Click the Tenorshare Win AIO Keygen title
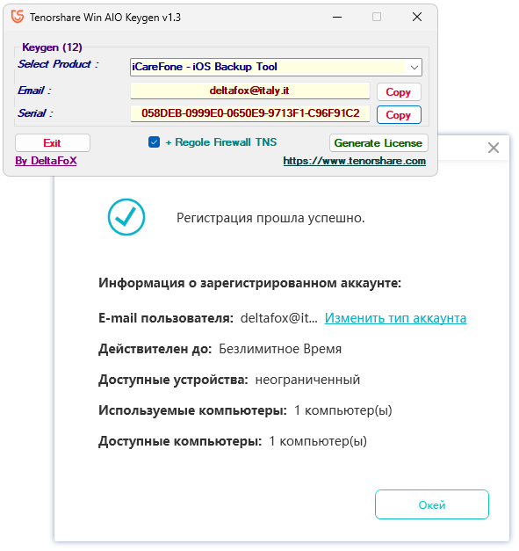 tap(105, 18)
